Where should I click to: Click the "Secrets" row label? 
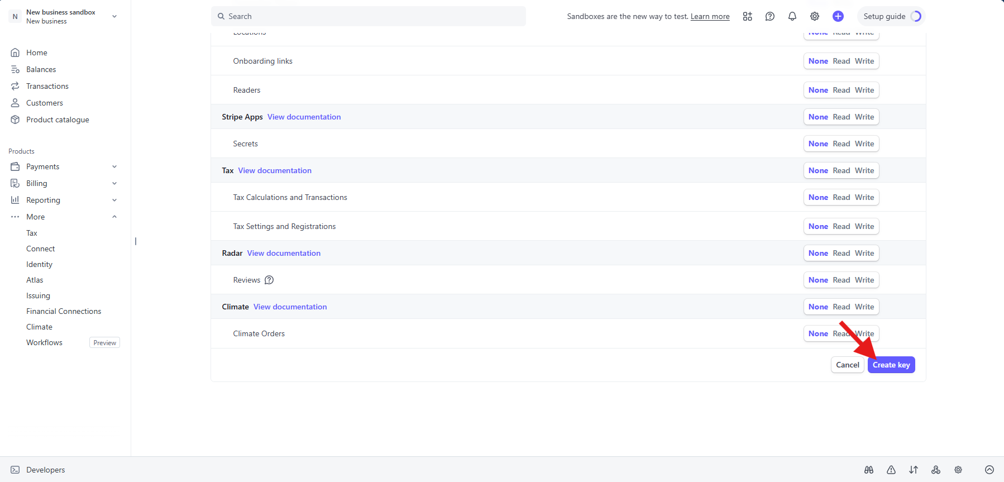pyautogui.click(x=245, y=144)
